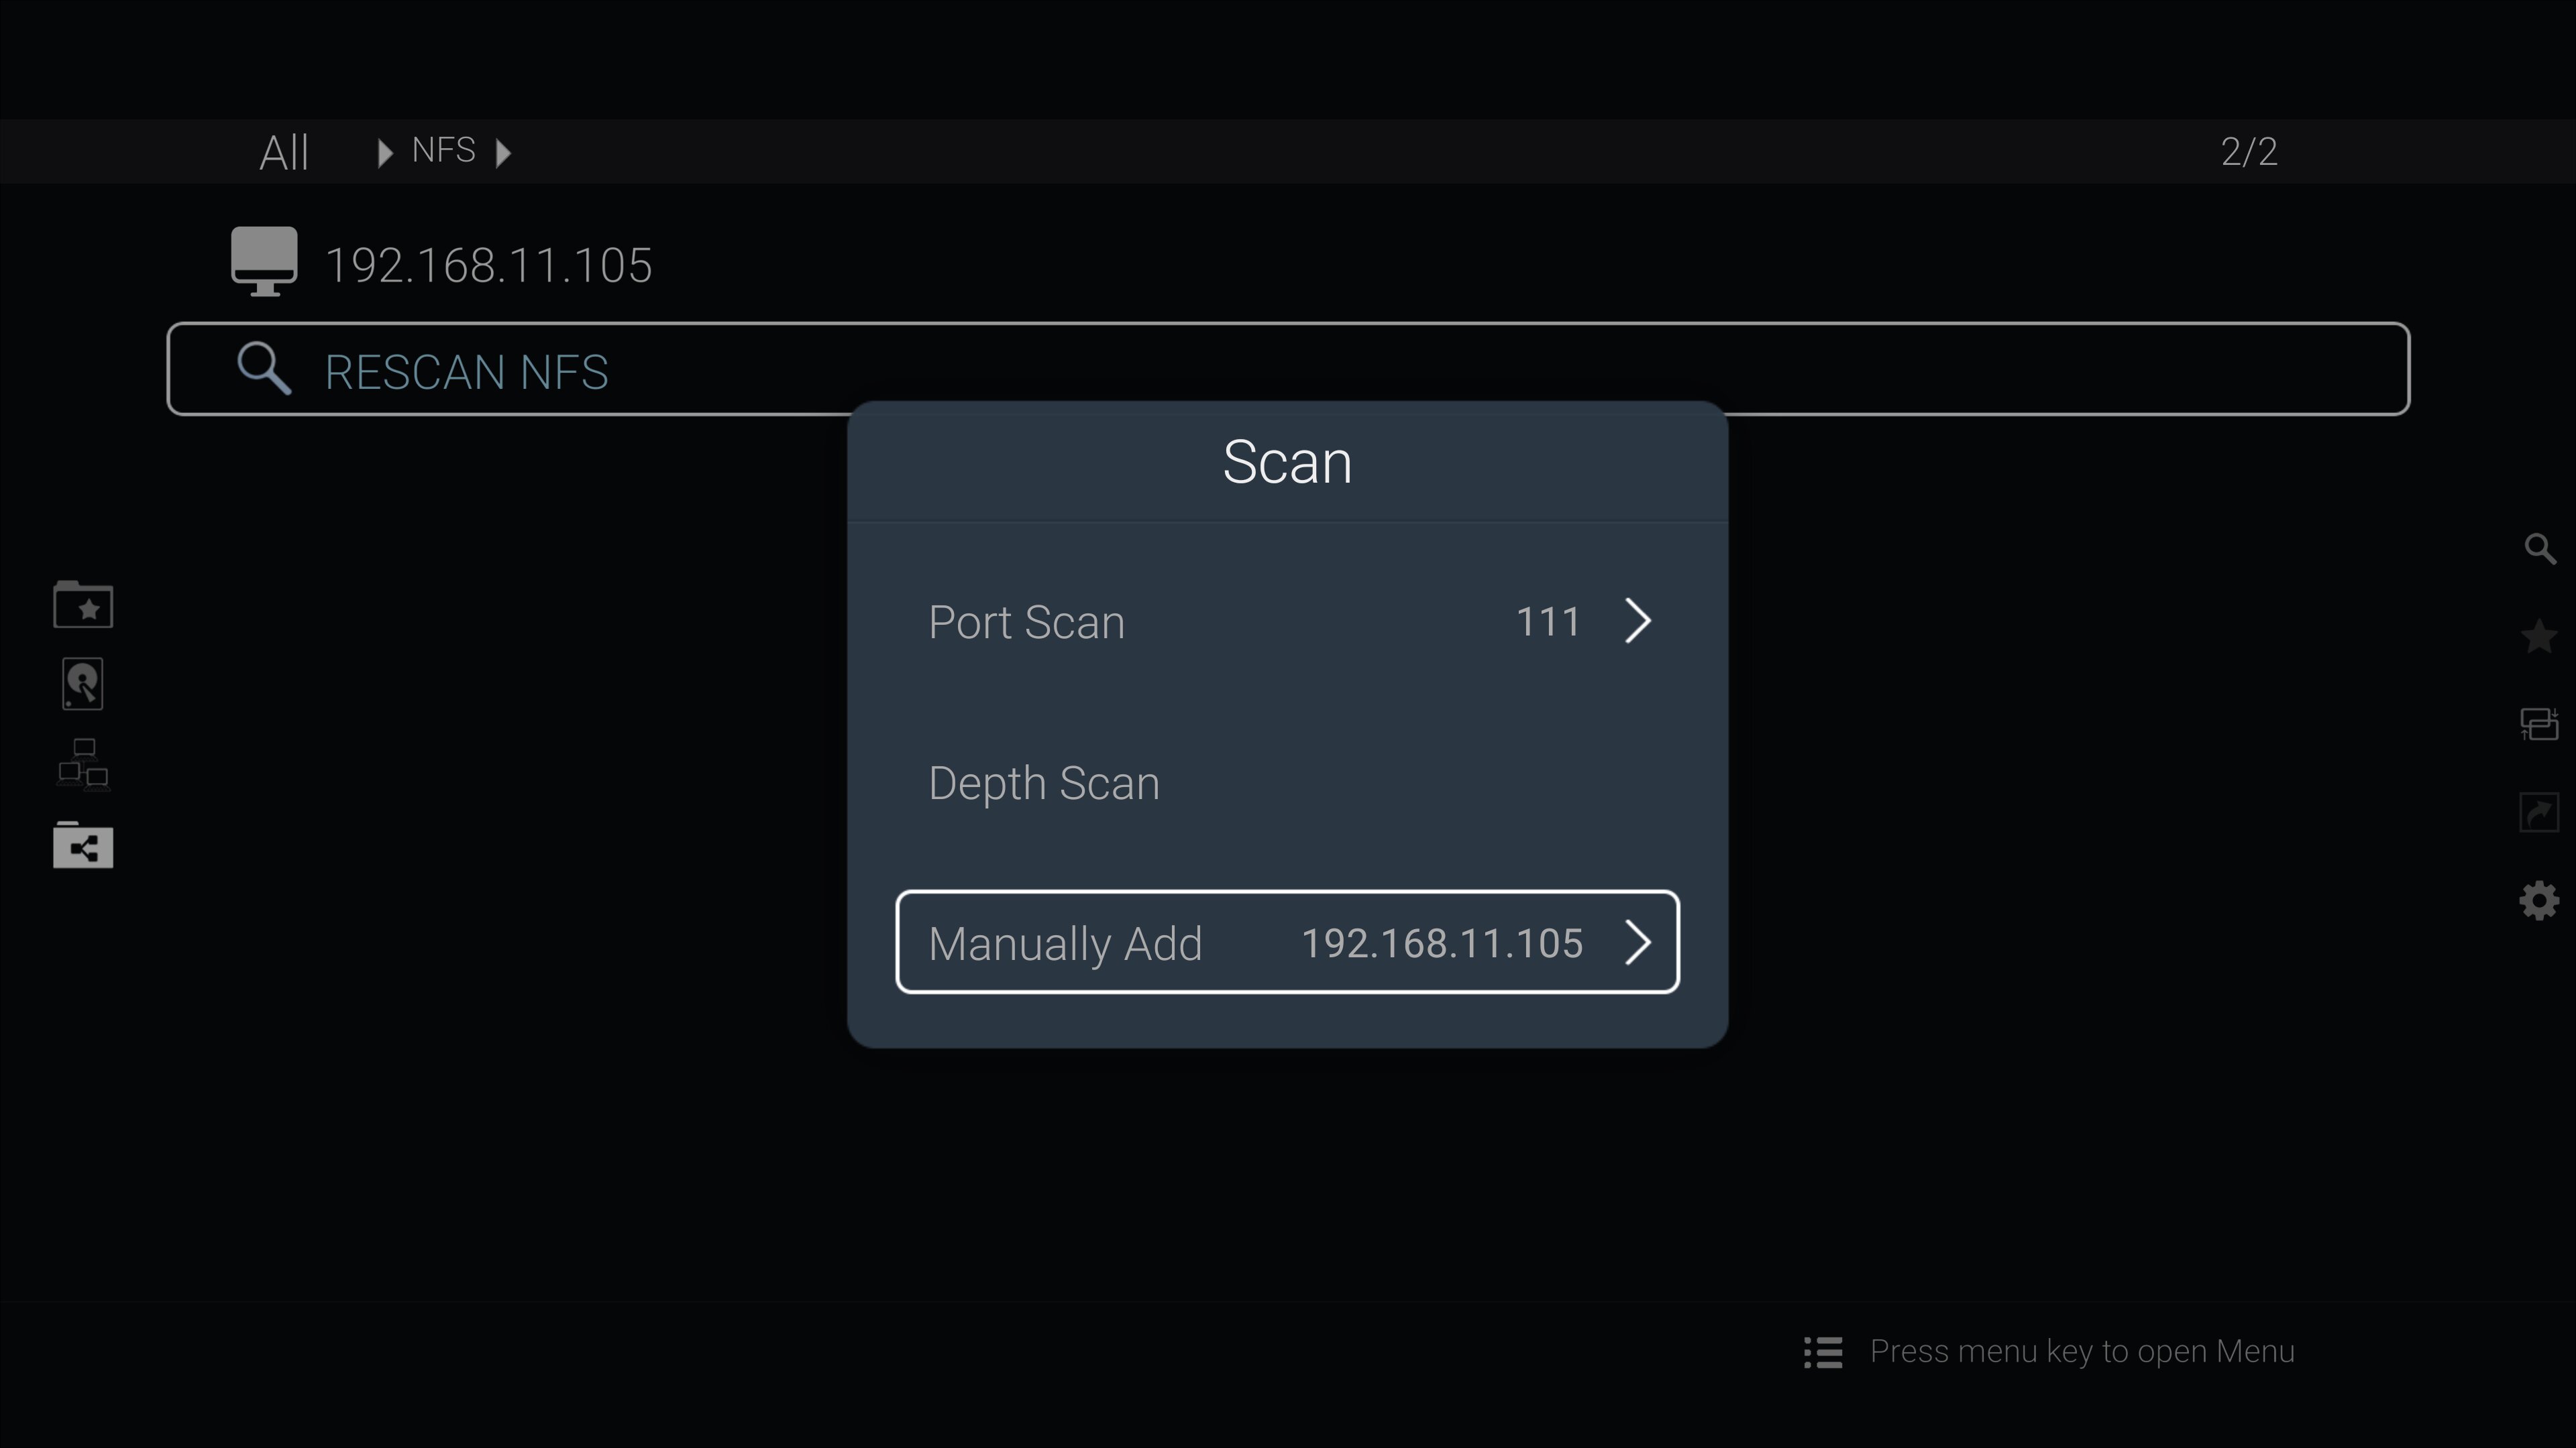Expand the Manually Add chevron arrow
Image resolution: width=2576 pixels, height=1448 pixels.
click(1637, 943)
